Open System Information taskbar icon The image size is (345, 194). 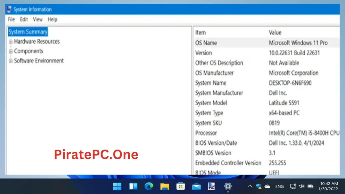pyautogui.click(x=212, y=186)
